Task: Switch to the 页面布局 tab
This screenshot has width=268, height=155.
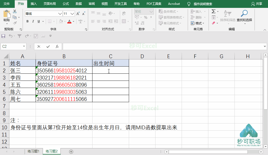Action: 50,4
